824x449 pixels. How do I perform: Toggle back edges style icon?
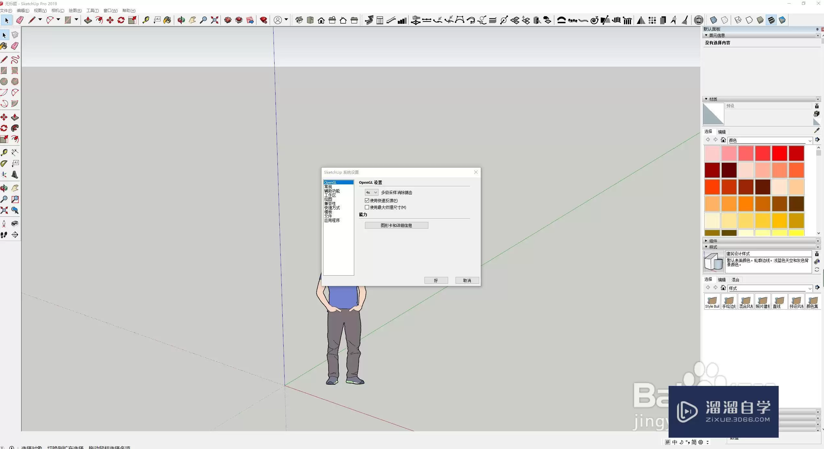click(x=725, y=20)
